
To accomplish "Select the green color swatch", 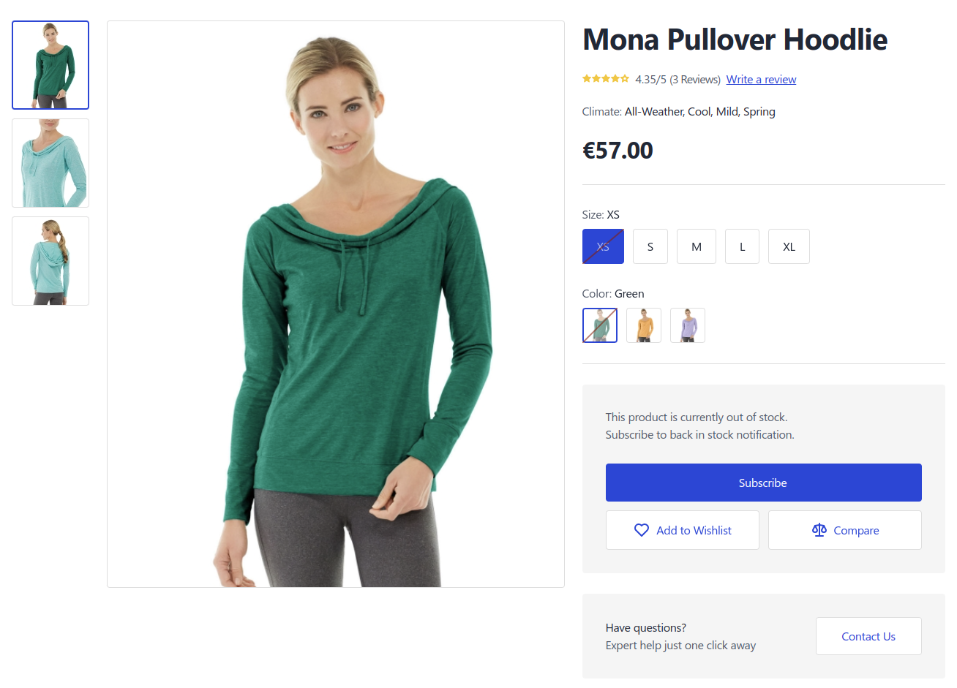I will [600, 325].
